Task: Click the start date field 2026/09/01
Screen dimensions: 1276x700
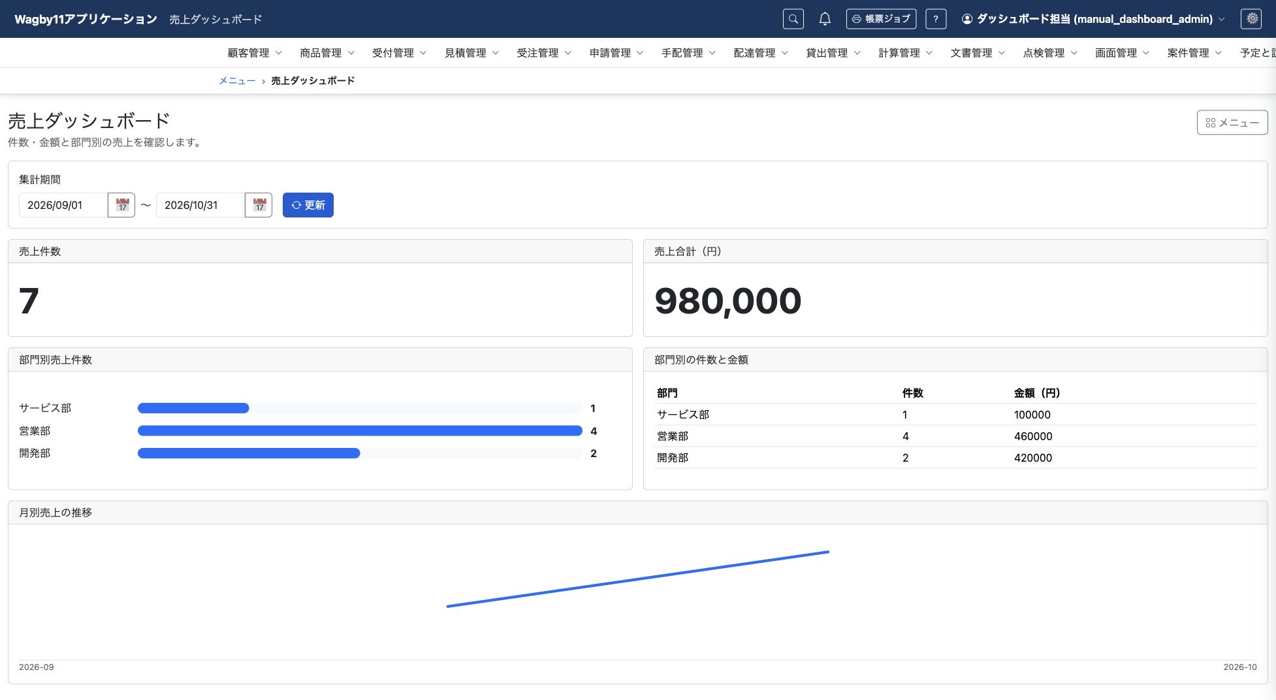Action: pos(63,205)
